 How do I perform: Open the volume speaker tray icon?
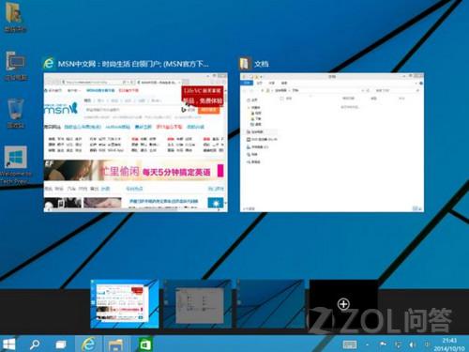coord(413,344)
